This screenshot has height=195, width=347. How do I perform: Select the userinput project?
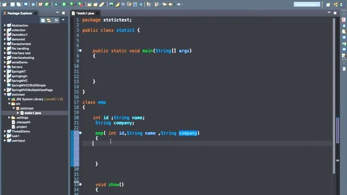click(18, 141)
